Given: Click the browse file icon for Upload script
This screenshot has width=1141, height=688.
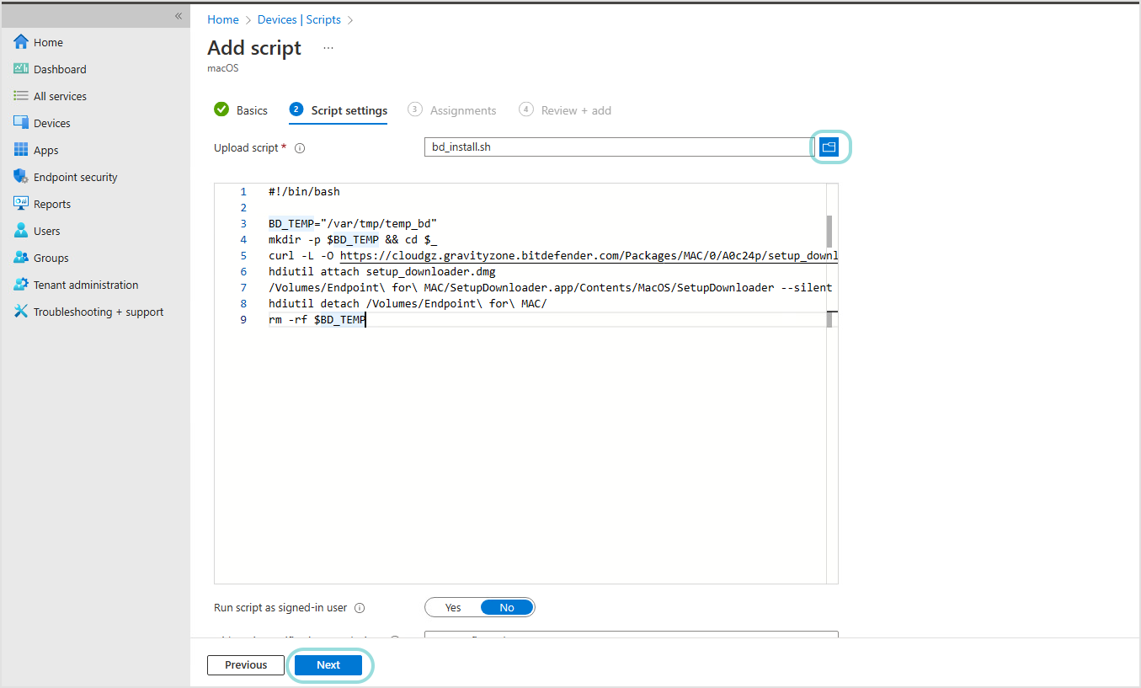Looking at the screenshot, I should [x=829, y=146].
